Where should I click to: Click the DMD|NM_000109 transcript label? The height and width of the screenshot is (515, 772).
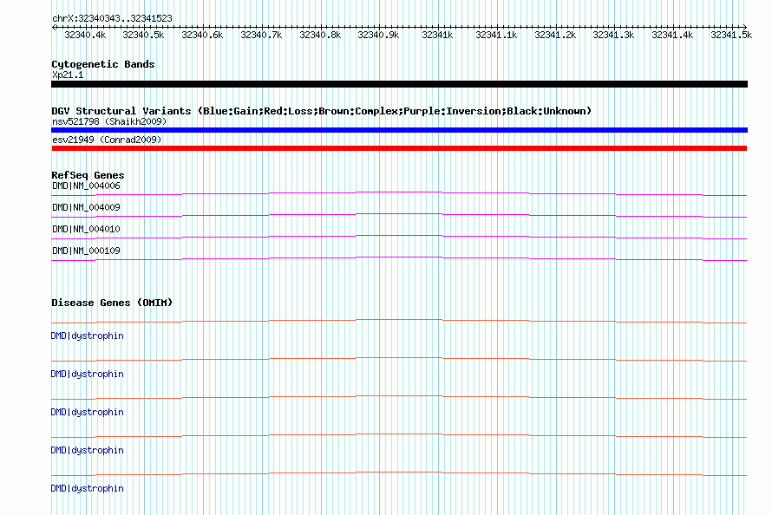pos(86,251)
